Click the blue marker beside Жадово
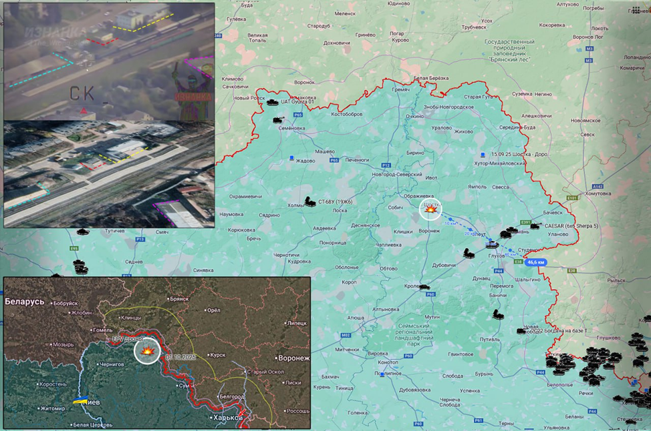 click(x=291, y=158)
